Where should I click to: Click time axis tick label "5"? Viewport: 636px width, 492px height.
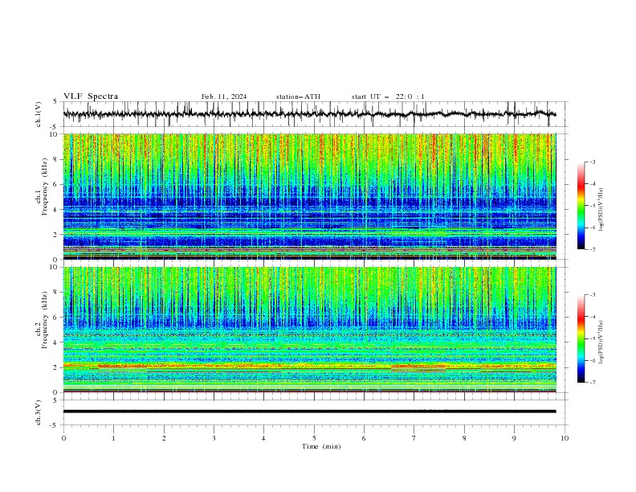[x=314, y=438]
